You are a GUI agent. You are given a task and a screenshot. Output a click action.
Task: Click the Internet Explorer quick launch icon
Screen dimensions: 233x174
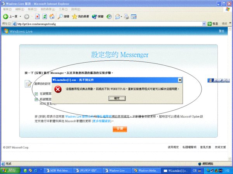(x=36, y=171)
